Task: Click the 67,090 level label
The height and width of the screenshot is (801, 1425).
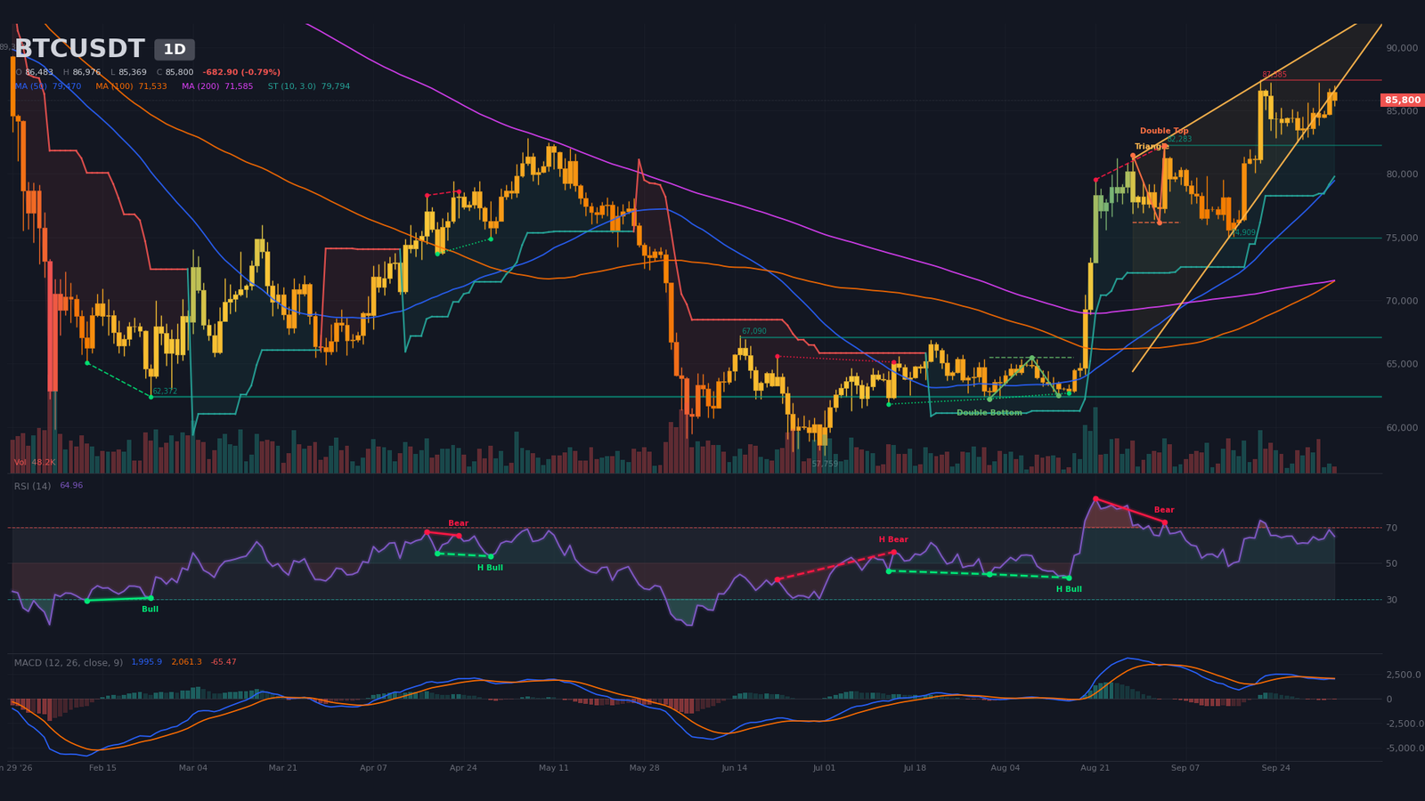Action: (x=753, y=331)
